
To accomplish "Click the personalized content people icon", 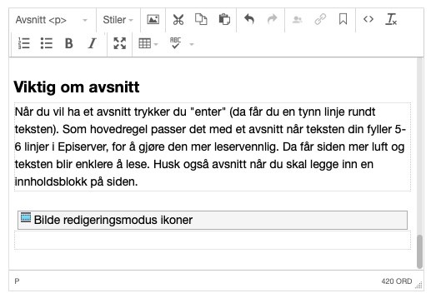I will 298,20.
